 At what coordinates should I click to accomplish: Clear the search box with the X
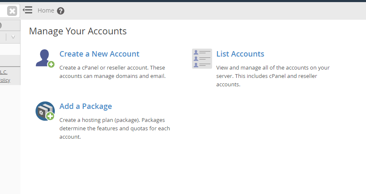click(13, 11)
